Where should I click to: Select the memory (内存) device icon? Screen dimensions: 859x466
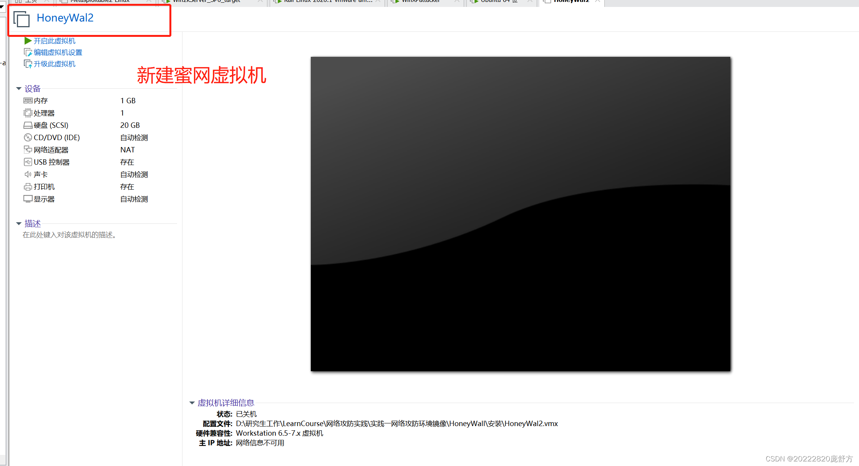point(28,101)
